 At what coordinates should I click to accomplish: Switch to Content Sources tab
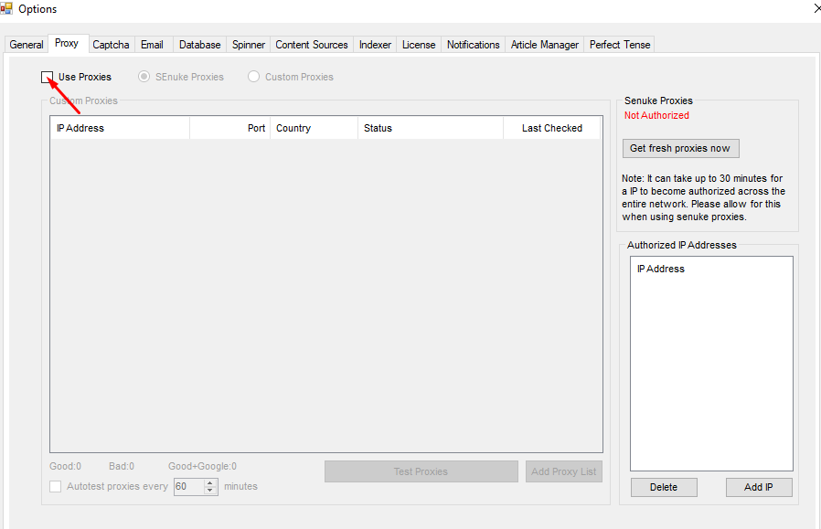(312, 45)
